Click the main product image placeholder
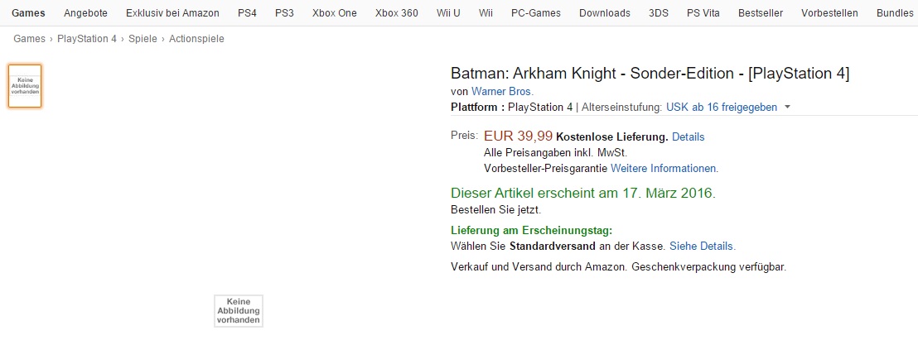 [239, 310]
